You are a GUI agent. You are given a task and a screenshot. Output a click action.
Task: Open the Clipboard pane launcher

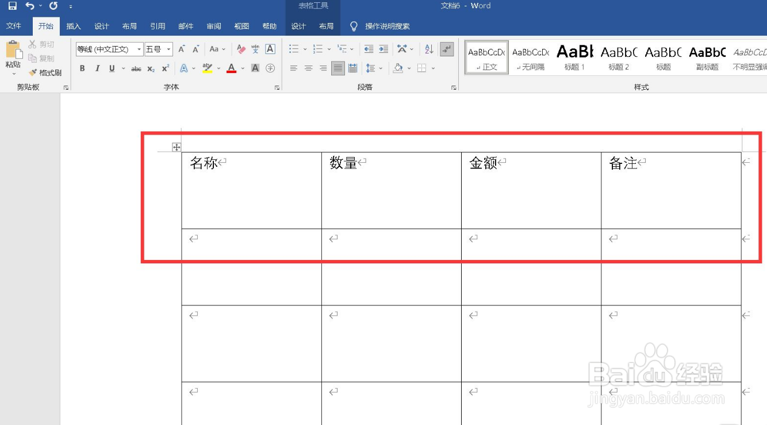point(66,88)
